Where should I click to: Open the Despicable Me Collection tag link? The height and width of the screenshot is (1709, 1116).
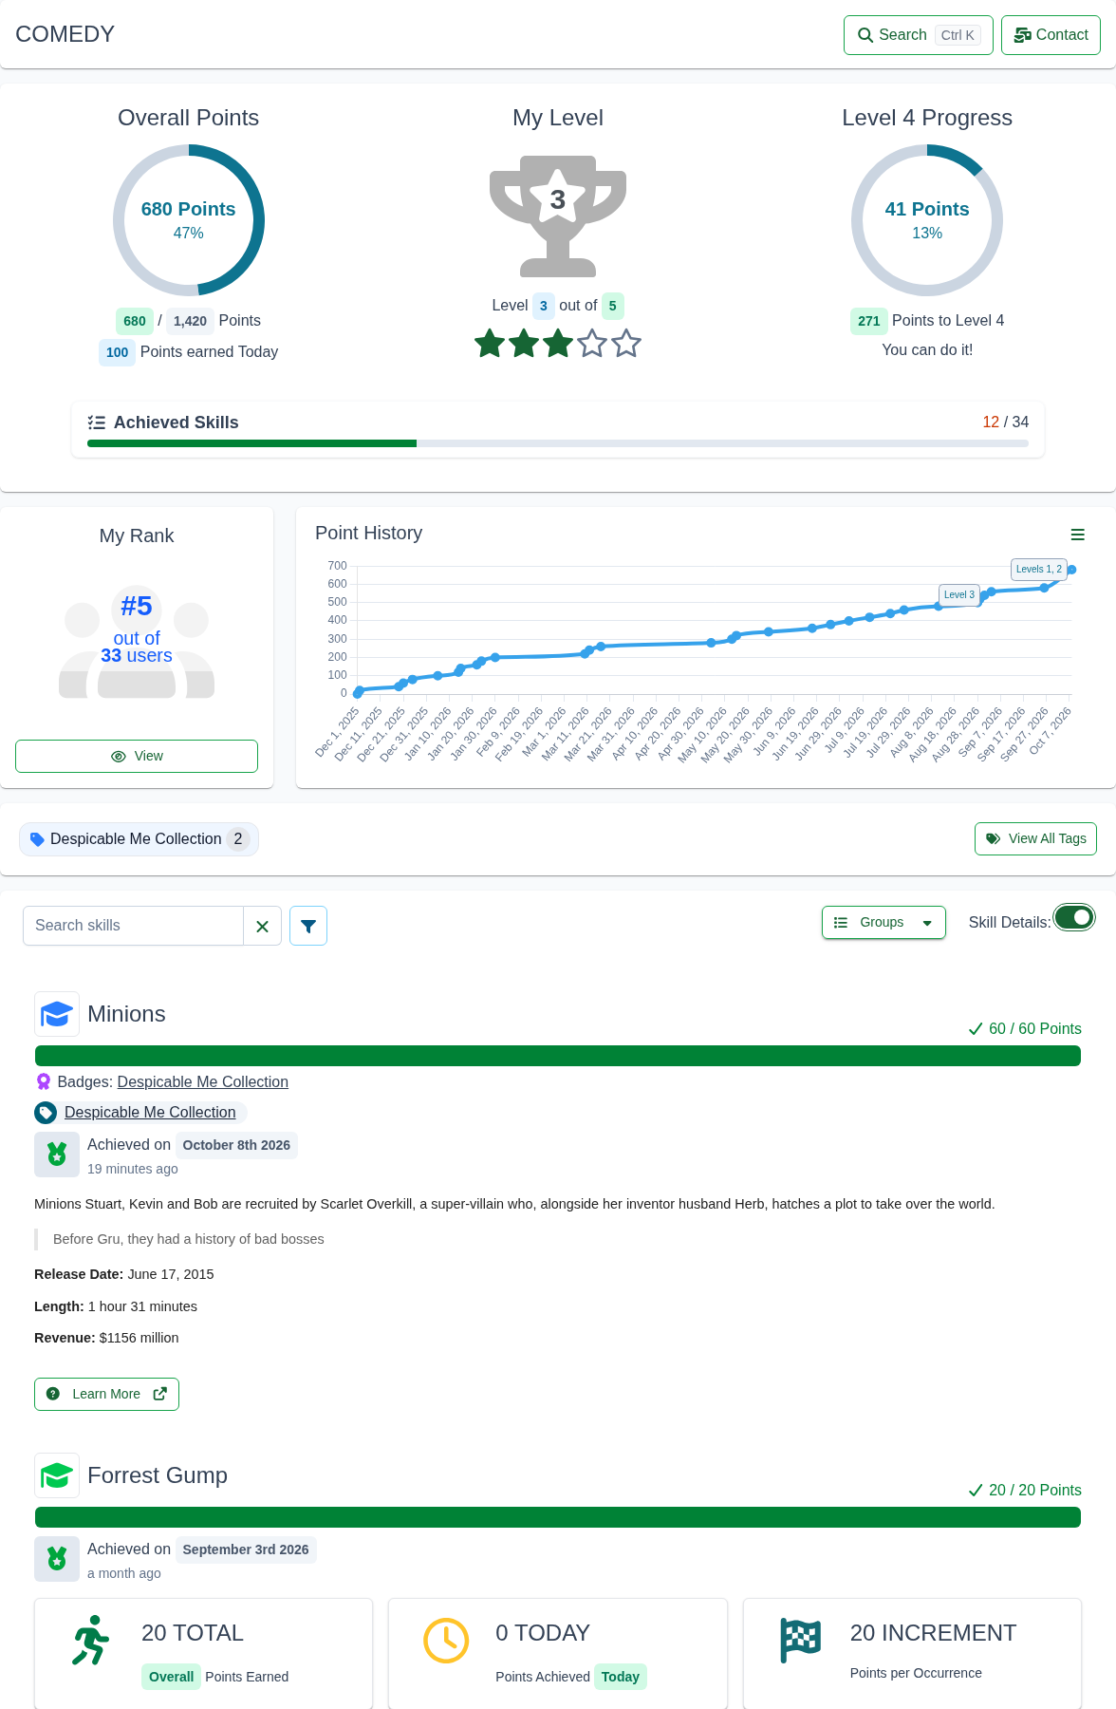click(x=150, y=1112)
